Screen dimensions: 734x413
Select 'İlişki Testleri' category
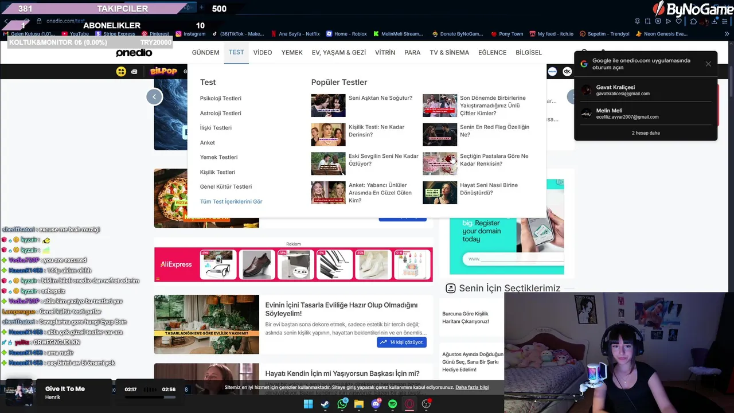coord(216,128)
